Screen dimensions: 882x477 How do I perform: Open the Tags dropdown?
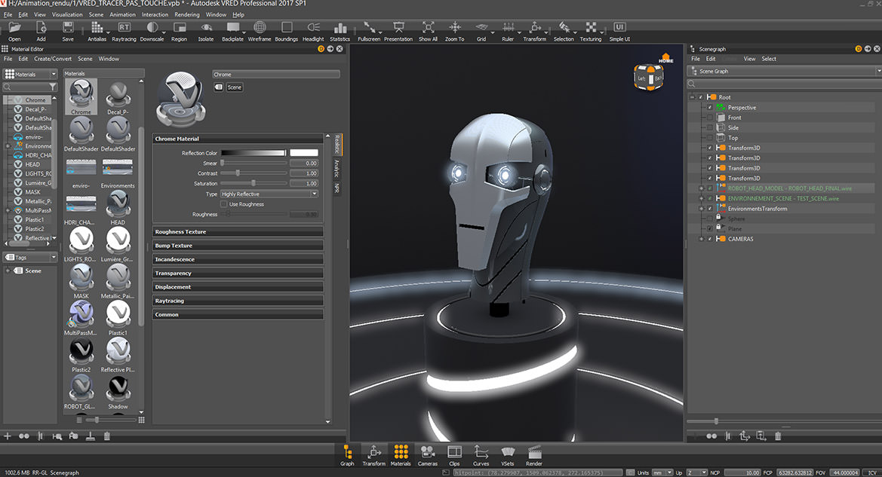pos(31,257)
